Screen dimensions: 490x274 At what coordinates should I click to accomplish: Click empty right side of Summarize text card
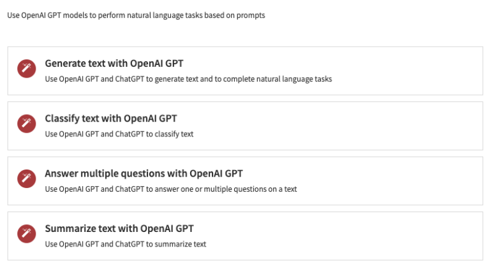point(415,236)
